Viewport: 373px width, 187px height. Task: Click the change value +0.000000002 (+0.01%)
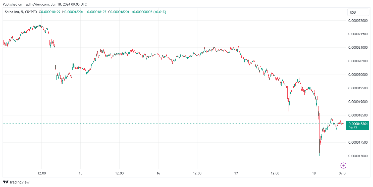(x=149, y=12)
